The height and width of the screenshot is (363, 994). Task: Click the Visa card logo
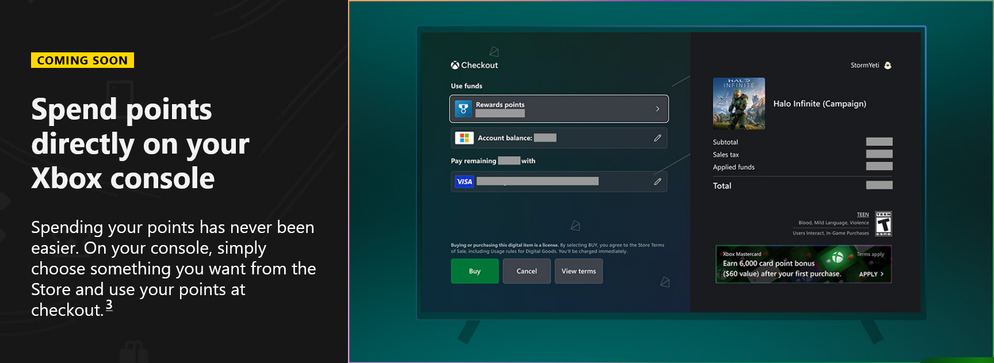pos(464,182)
